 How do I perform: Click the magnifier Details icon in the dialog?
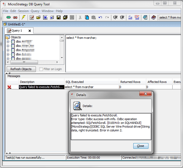pyautogui.click(x=77, y=106)
